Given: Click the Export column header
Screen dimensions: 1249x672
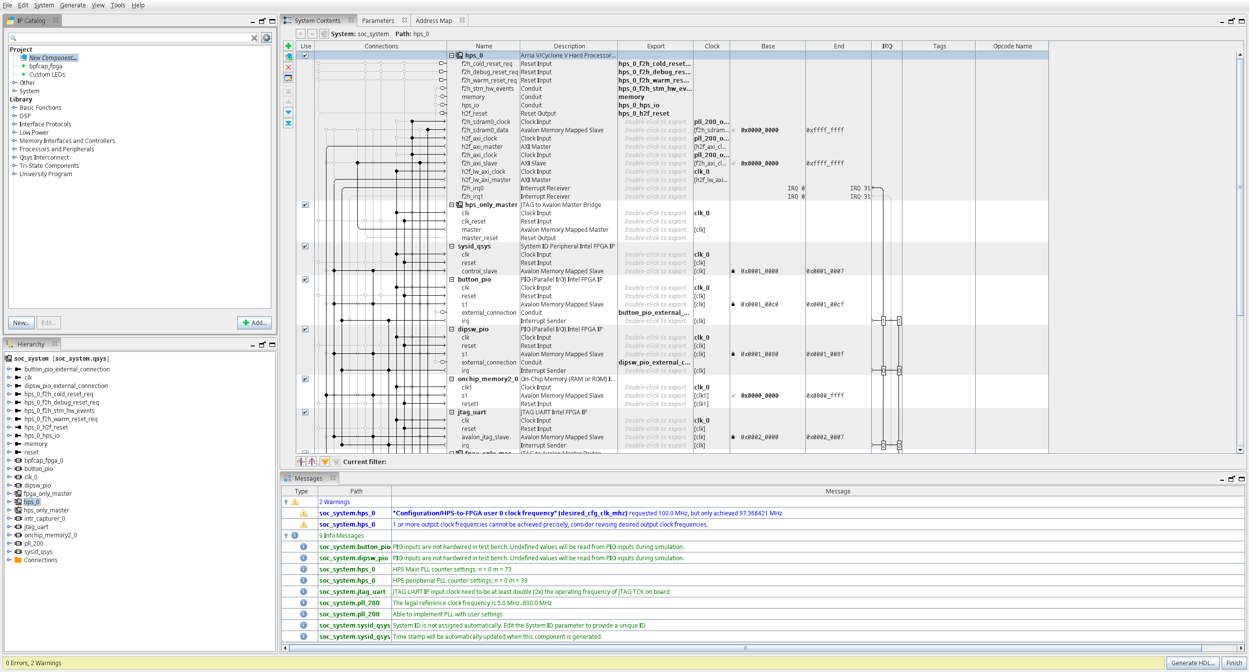Looking at the screenshot, I should point(655,46).
